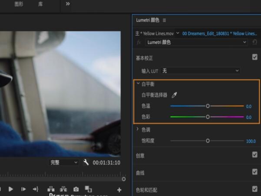Expand the 色调 section
Image resolution: width=261 pixels, height=196 pixels.
click(x=138, y=129)
